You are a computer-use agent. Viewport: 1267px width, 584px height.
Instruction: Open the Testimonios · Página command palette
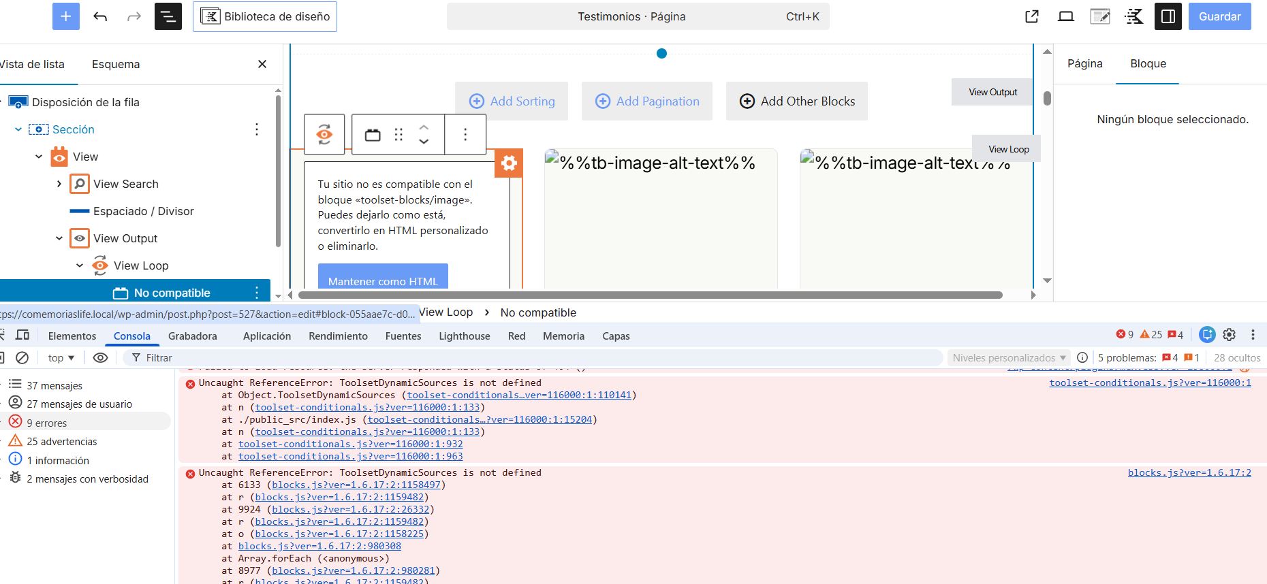click(638, 16)
